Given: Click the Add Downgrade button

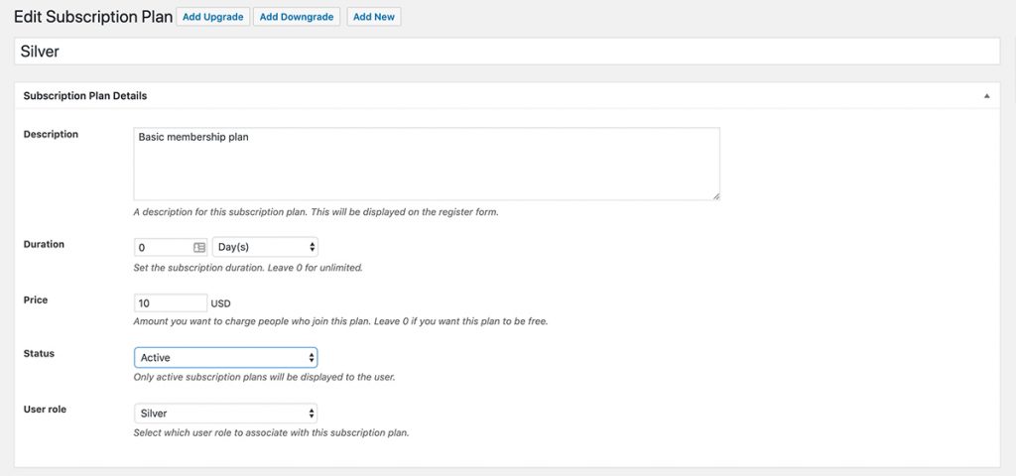Looking at the screenshot, I should [x=297, y=17].
